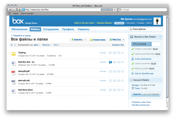Open the Сервисы tab
The height and width of the screenshot is (119, 175).
tap(84, 29)
